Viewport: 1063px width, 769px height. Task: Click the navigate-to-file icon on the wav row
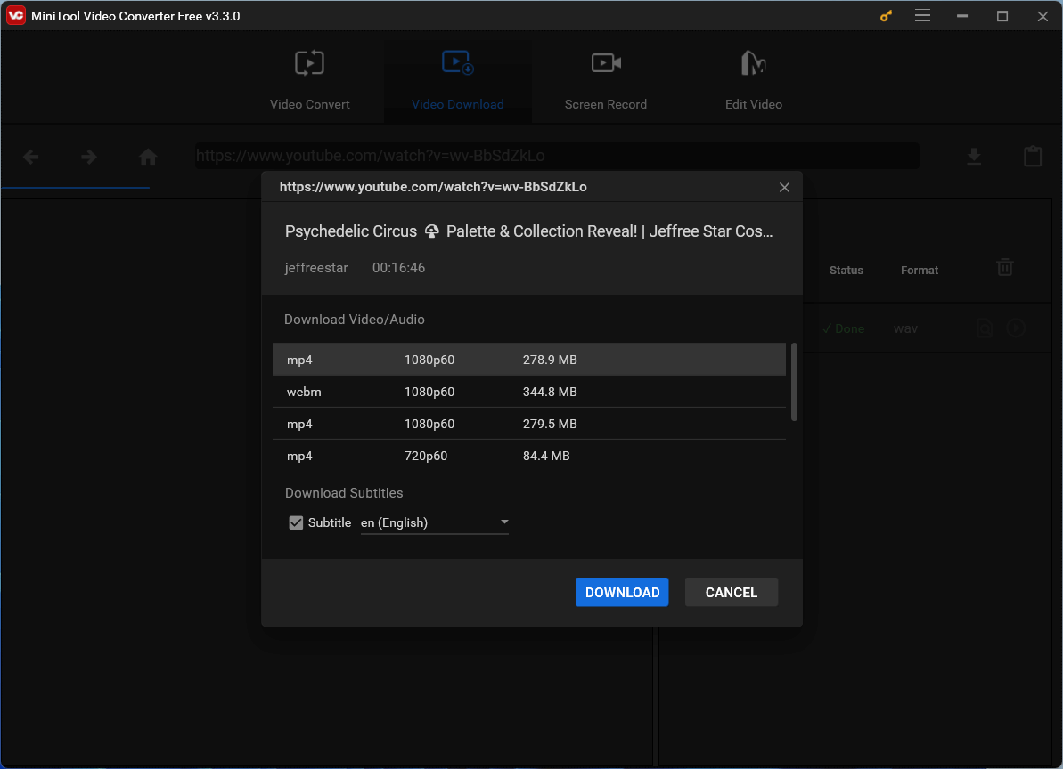(x=985, y=328)
